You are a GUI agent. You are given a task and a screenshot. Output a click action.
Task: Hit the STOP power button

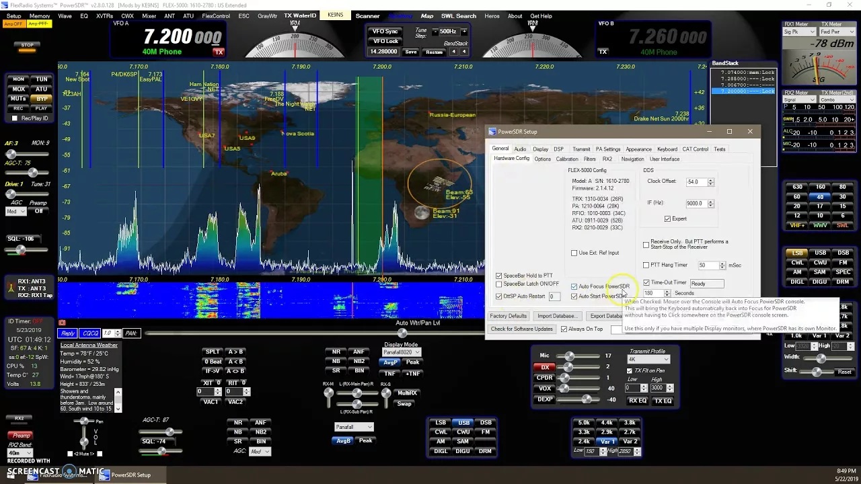click(x=27, y=46)
